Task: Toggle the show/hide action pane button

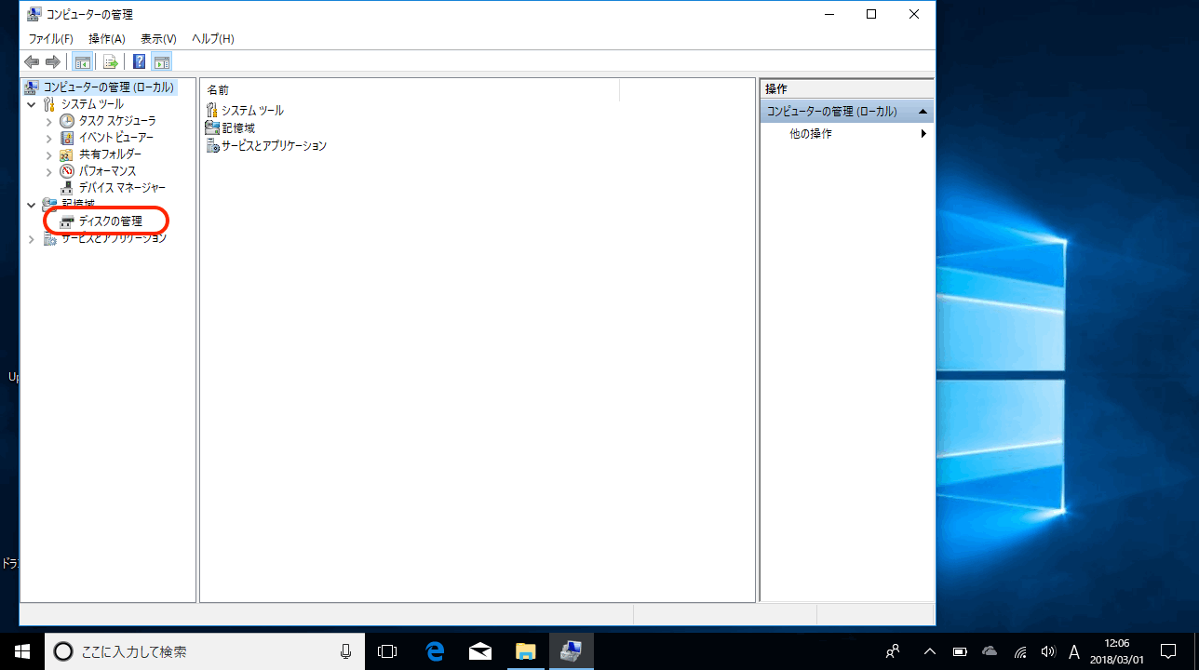Action: coord(162,62)
